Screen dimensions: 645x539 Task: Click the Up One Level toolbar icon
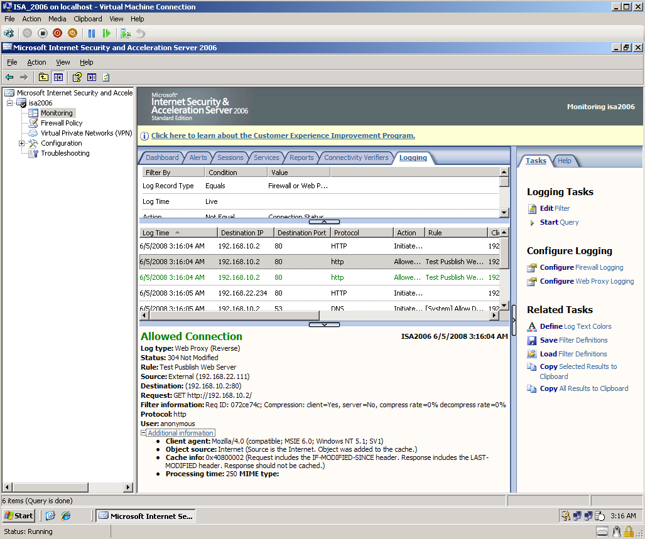43,77
